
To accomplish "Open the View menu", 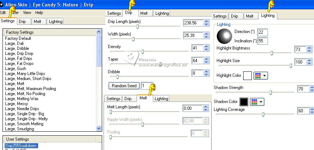I will tap(27, 13).
